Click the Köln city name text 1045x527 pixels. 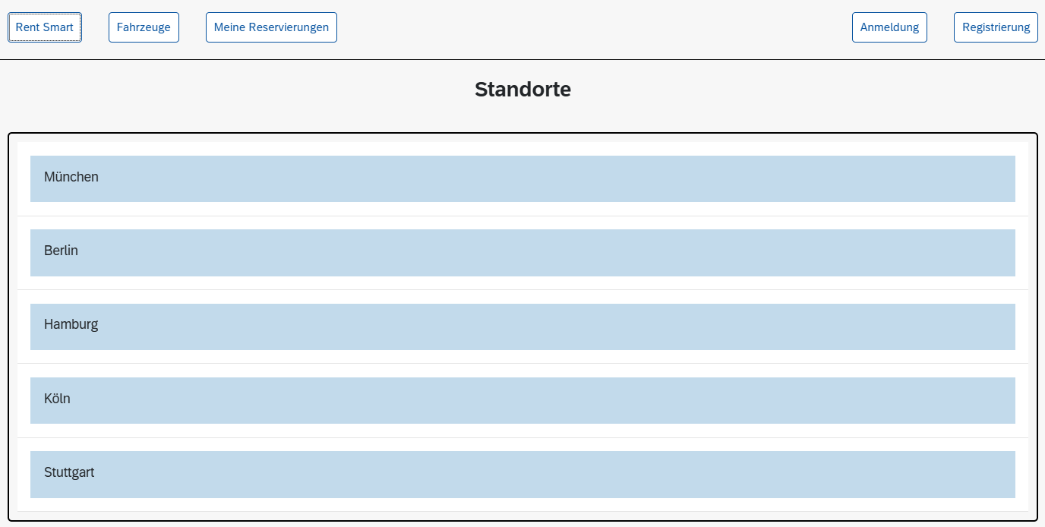tap(57, 399)
